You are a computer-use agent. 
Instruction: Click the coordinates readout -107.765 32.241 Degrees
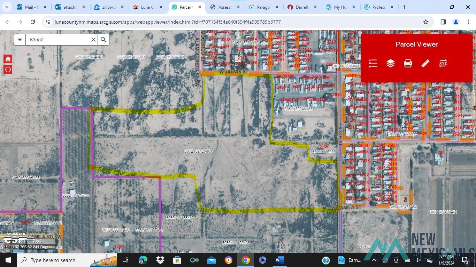(33, 247)
